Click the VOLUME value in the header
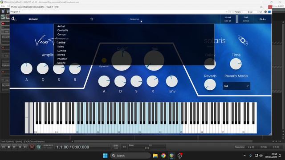The height and width of the screenshot is (160, 285). coord(228,21)
